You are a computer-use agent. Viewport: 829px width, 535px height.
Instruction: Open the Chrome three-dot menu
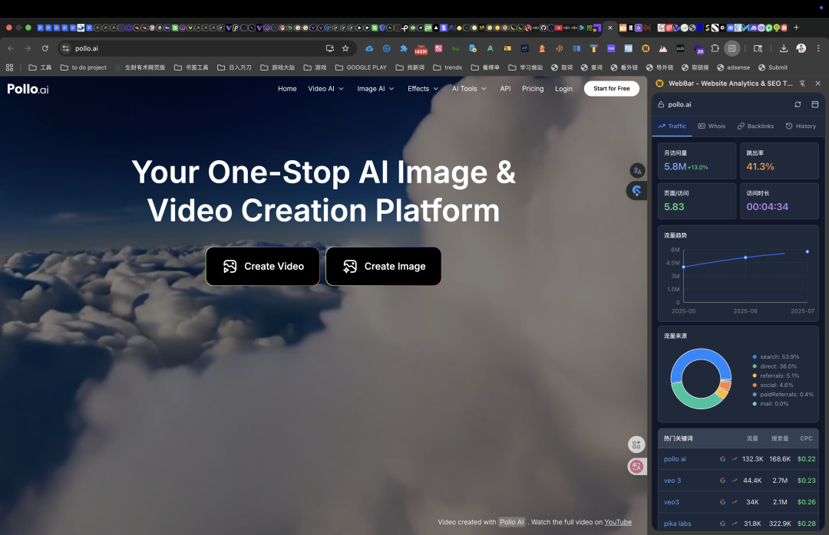pos(818,48)
